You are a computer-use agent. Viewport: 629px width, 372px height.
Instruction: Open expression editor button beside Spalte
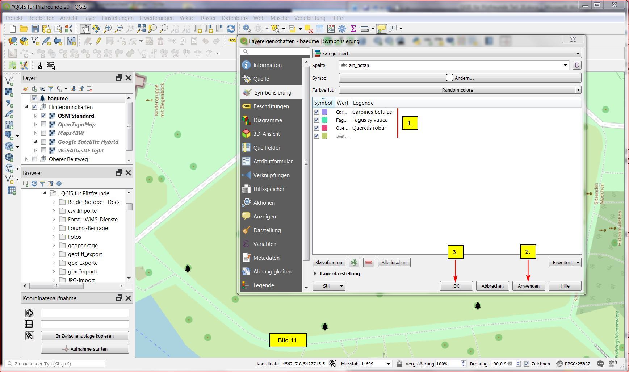click(576, 65)
